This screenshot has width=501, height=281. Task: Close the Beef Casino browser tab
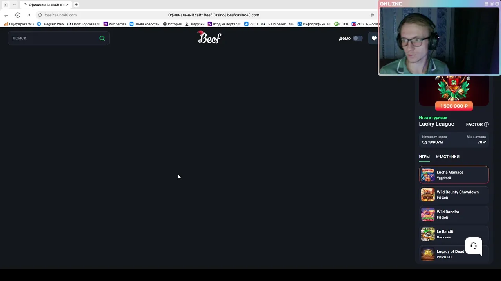pyautogui.click(x=67, y=5)
